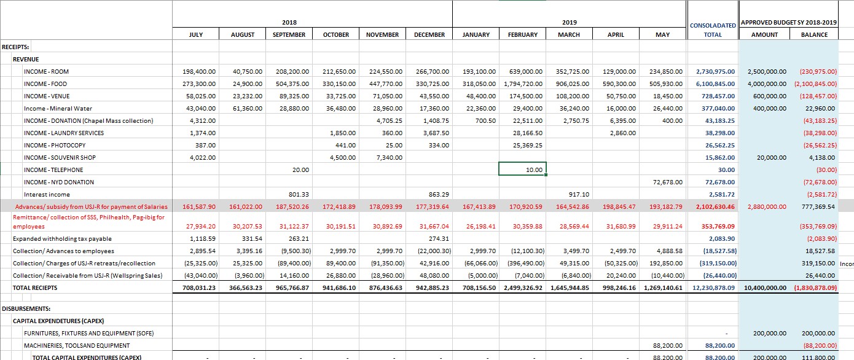Viewport: 854px width, 360px height.
Task: Click FURNITURES, FIXTURES AND EQUIPMENT (SOFE) label
Action: (x=88, y=334)
